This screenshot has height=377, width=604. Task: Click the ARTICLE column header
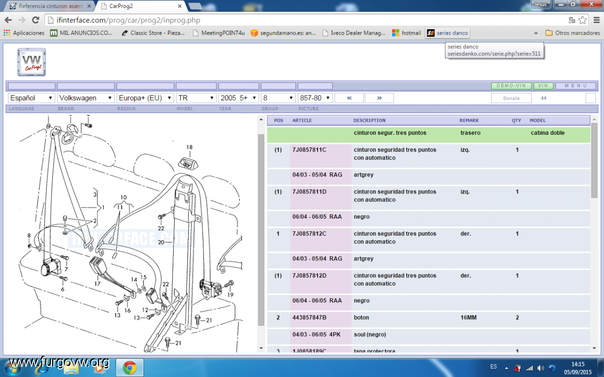302,121
